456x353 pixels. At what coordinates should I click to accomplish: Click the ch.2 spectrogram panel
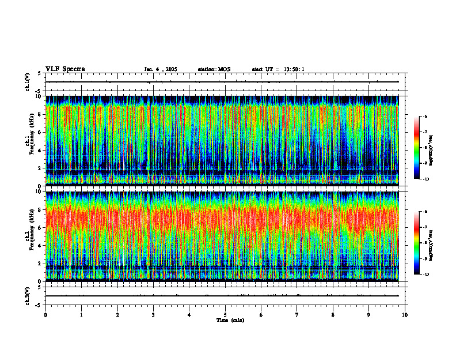222,236
